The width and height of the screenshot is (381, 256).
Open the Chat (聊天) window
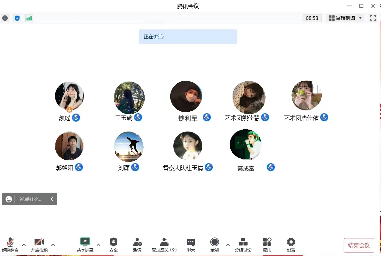pyautogui.click(x=191, y=245)
